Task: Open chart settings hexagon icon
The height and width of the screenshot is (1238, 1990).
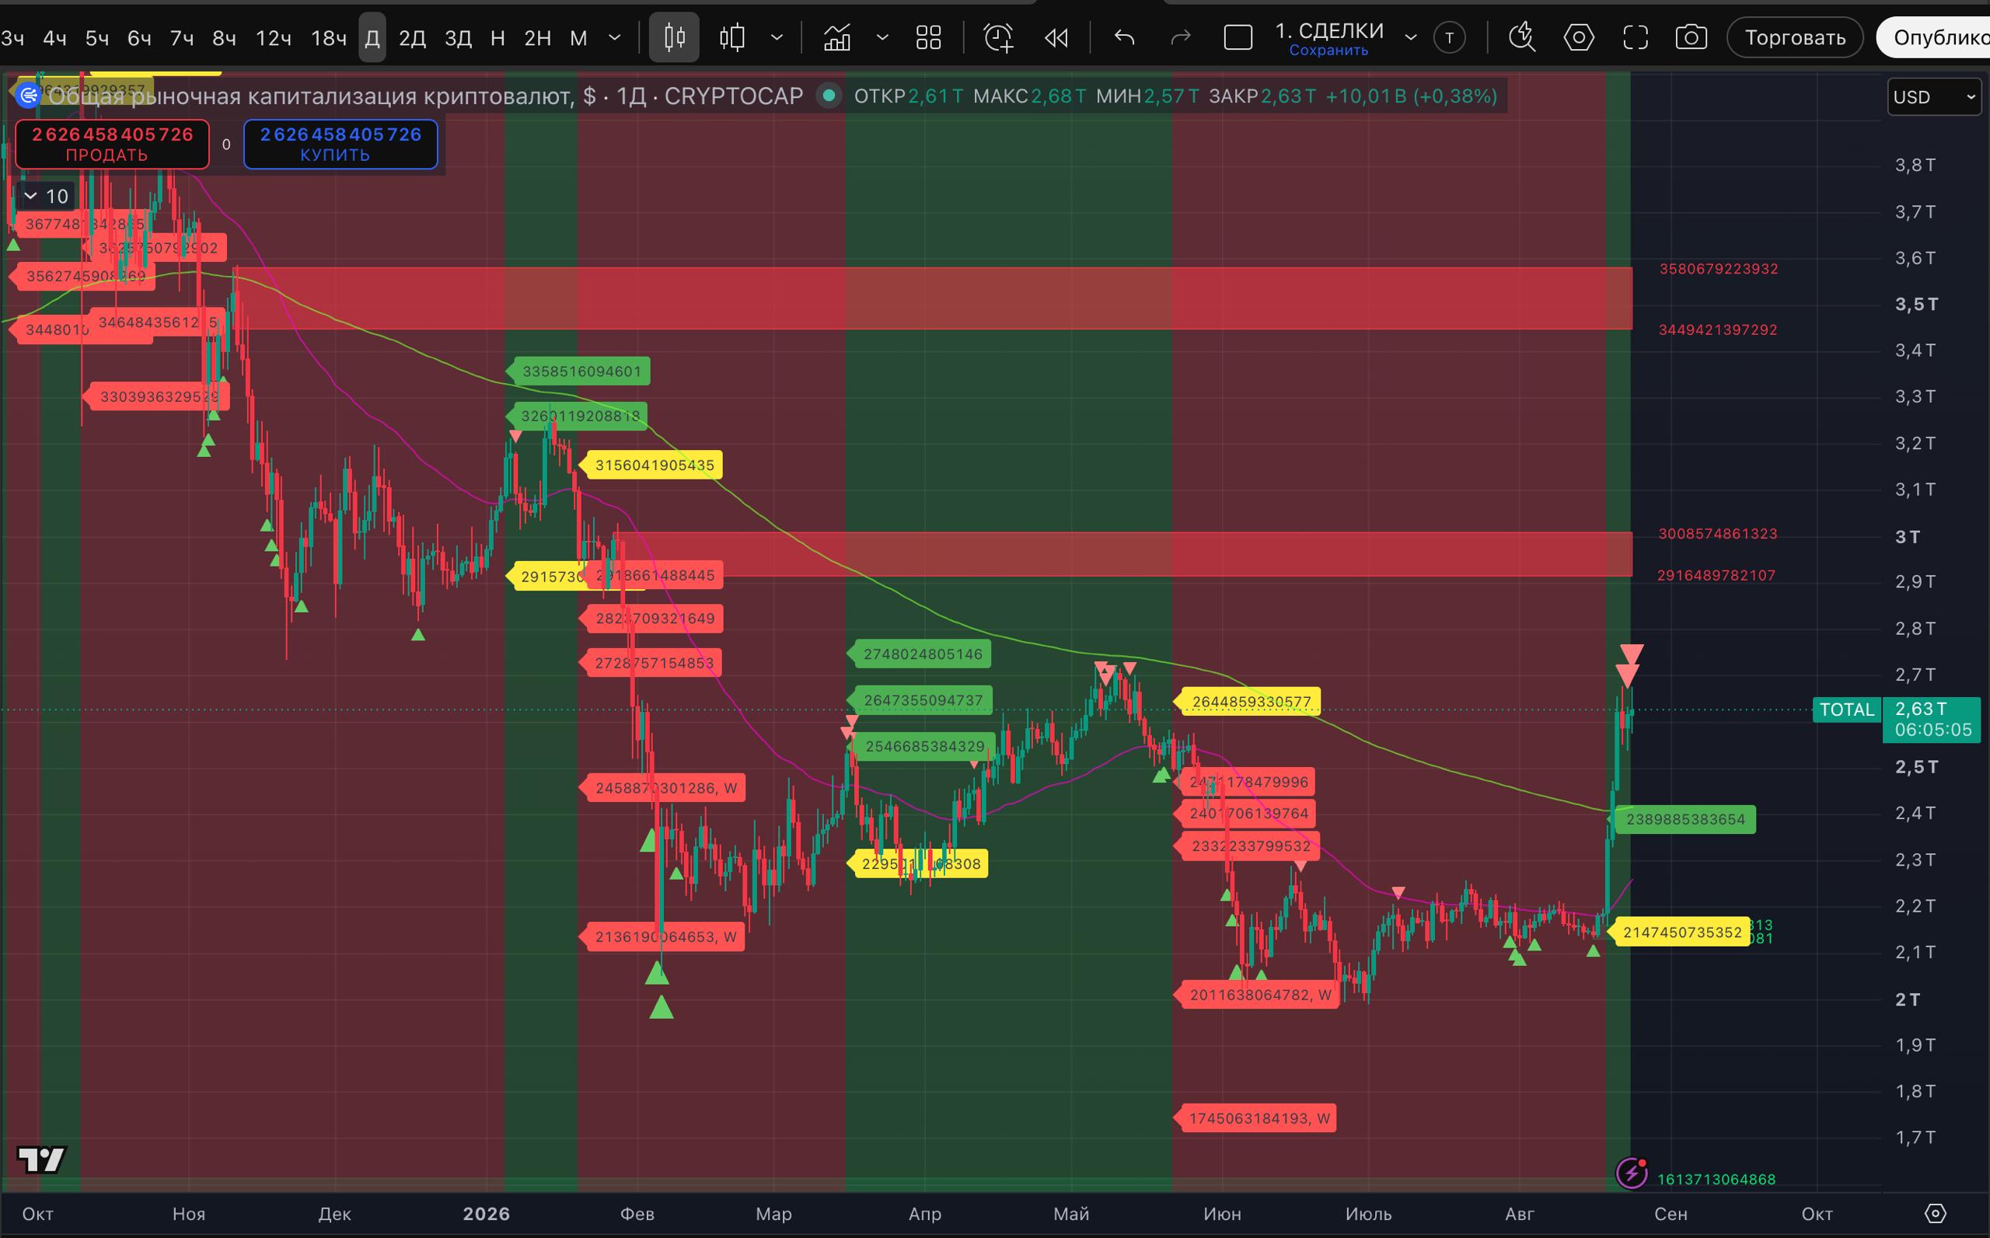Action: click(1579, 37)
